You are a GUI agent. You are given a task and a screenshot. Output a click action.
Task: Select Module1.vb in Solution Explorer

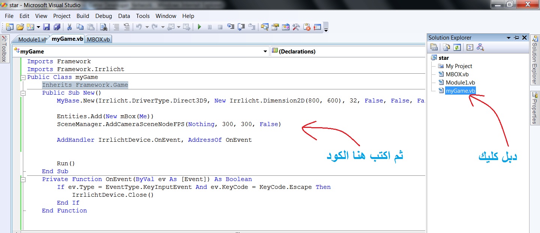(460, 83)
